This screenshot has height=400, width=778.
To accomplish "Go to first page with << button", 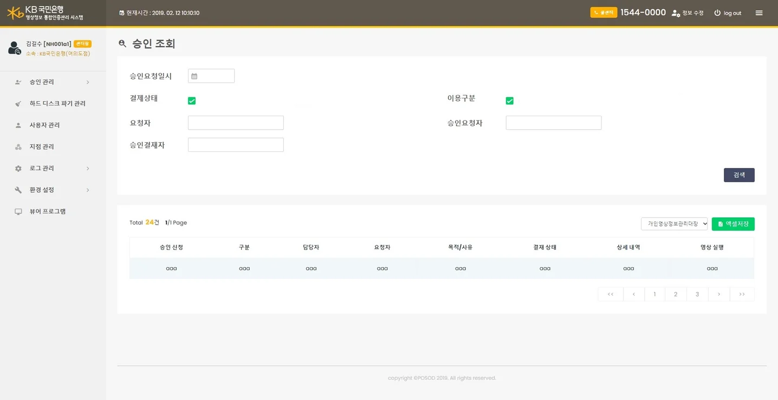I will pyautogui.click(x=611, y=294).
